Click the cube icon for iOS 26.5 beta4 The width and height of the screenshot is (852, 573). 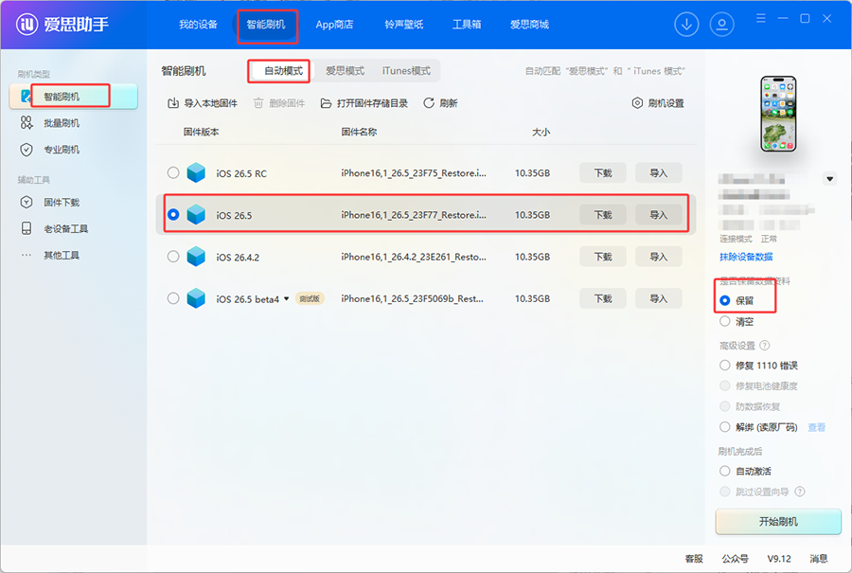tap(196, 298)
